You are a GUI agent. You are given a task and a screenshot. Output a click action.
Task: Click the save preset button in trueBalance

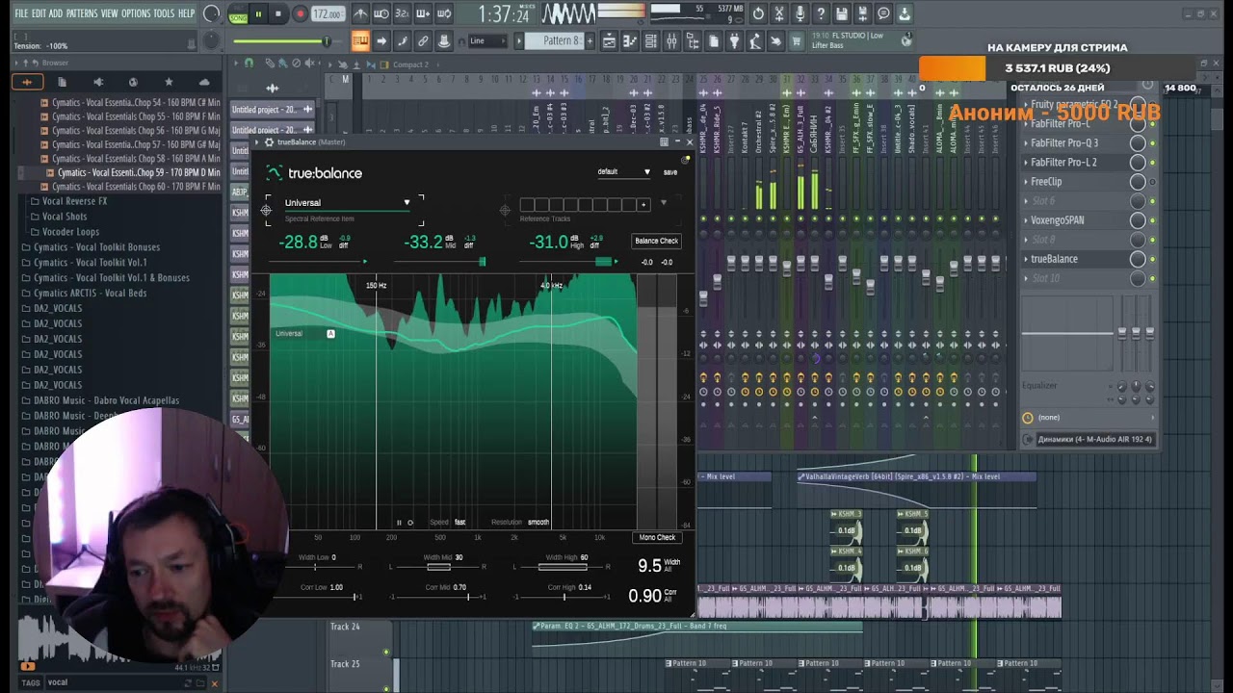click(x=670, y=172)
